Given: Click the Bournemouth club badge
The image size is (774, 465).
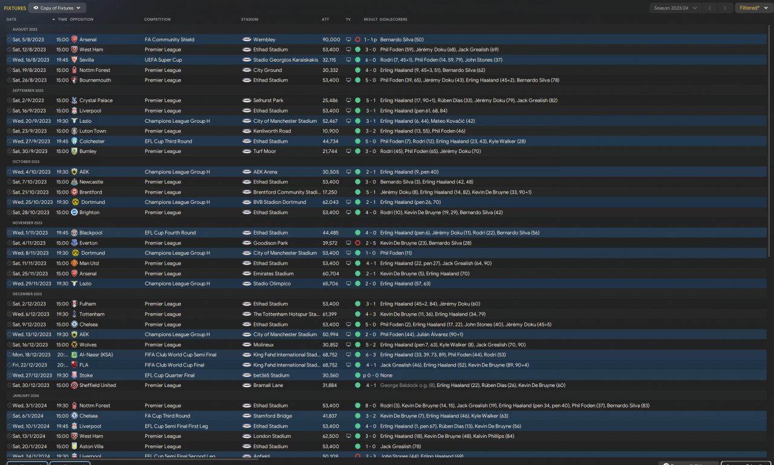Looking at the screenshot, I should coord(74,80).
